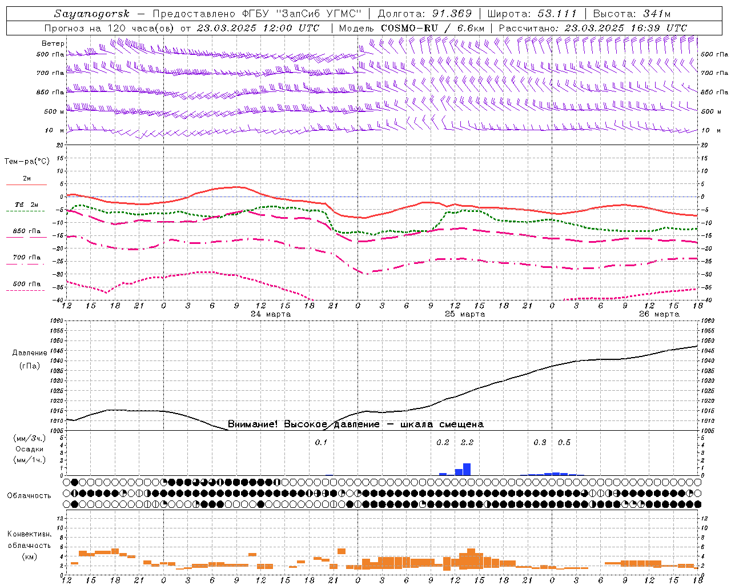This screenshot has width=731, height=585.
Task: Select the '0.1' precipitation amount value
Action: (321, 442)
